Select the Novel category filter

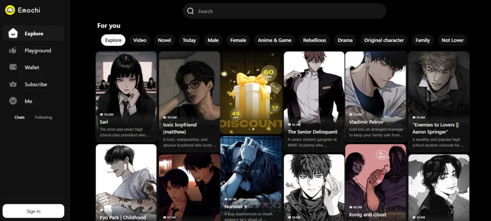[x=164, y=40]
